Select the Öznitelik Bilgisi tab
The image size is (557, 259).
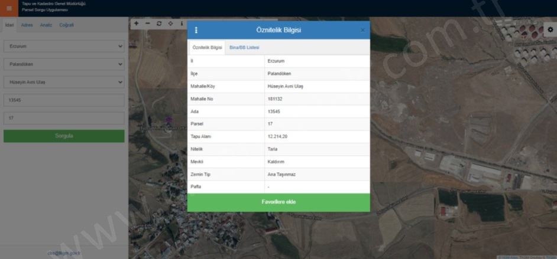click(x=207, y=47)
